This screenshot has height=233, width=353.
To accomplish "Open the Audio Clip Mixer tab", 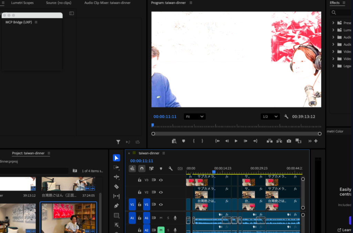I will [x=107, y=3].
